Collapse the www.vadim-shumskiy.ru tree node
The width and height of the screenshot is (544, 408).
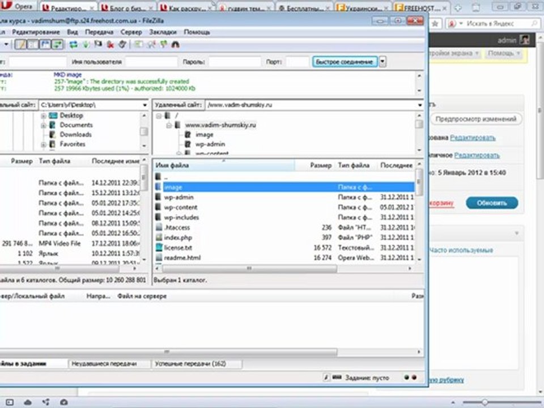click(x=169, y=125)
